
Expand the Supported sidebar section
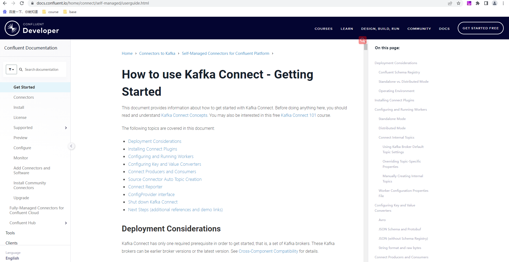[x=66, y=128]
